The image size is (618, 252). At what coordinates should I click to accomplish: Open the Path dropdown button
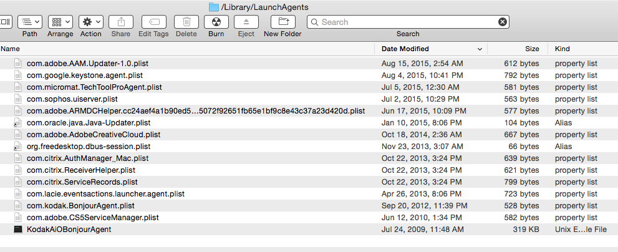pos(30,22)
